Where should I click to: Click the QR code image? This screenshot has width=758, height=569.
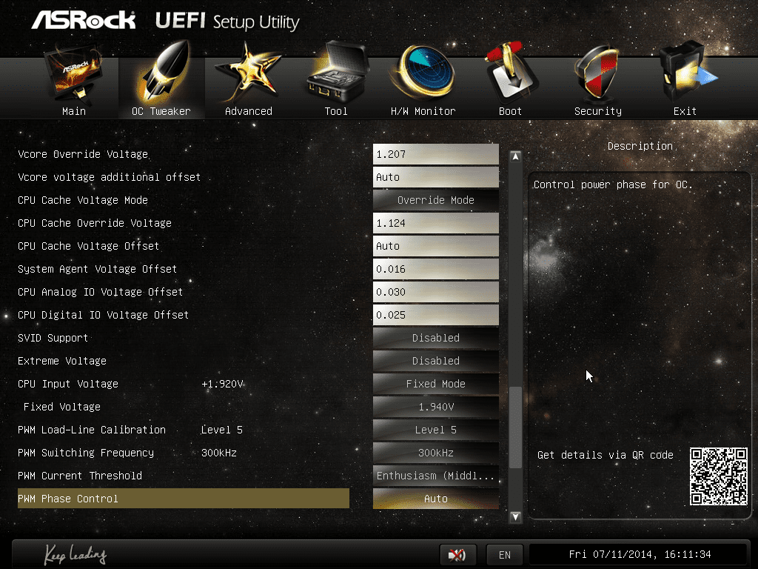click(718, 476)
